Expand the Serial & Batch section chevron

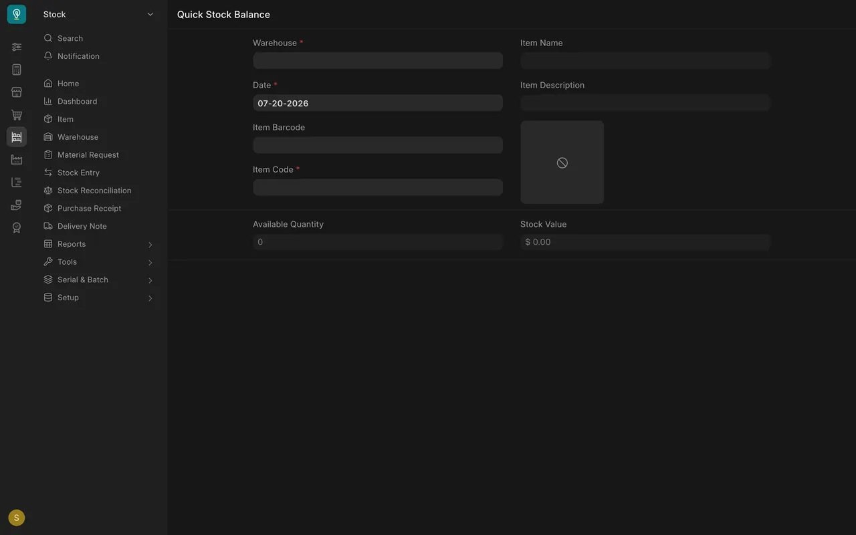150,280
